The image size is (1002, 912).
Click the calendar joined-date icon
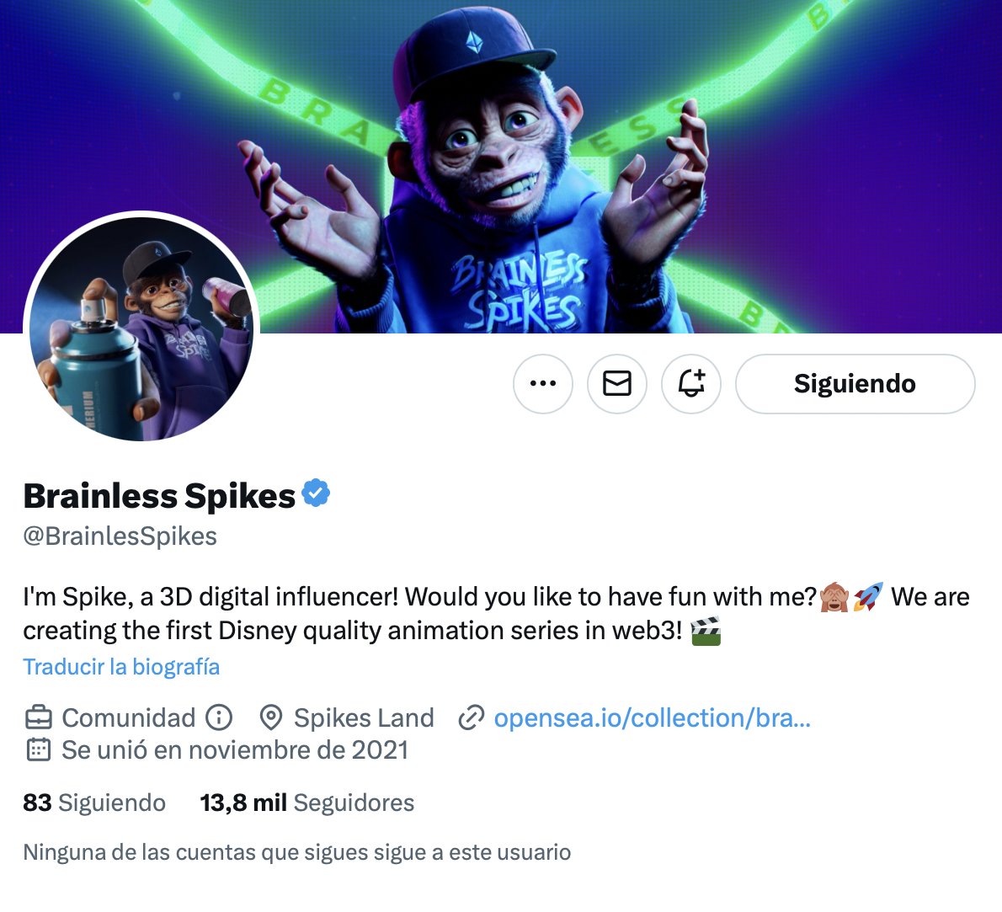(x=39, y=749)
